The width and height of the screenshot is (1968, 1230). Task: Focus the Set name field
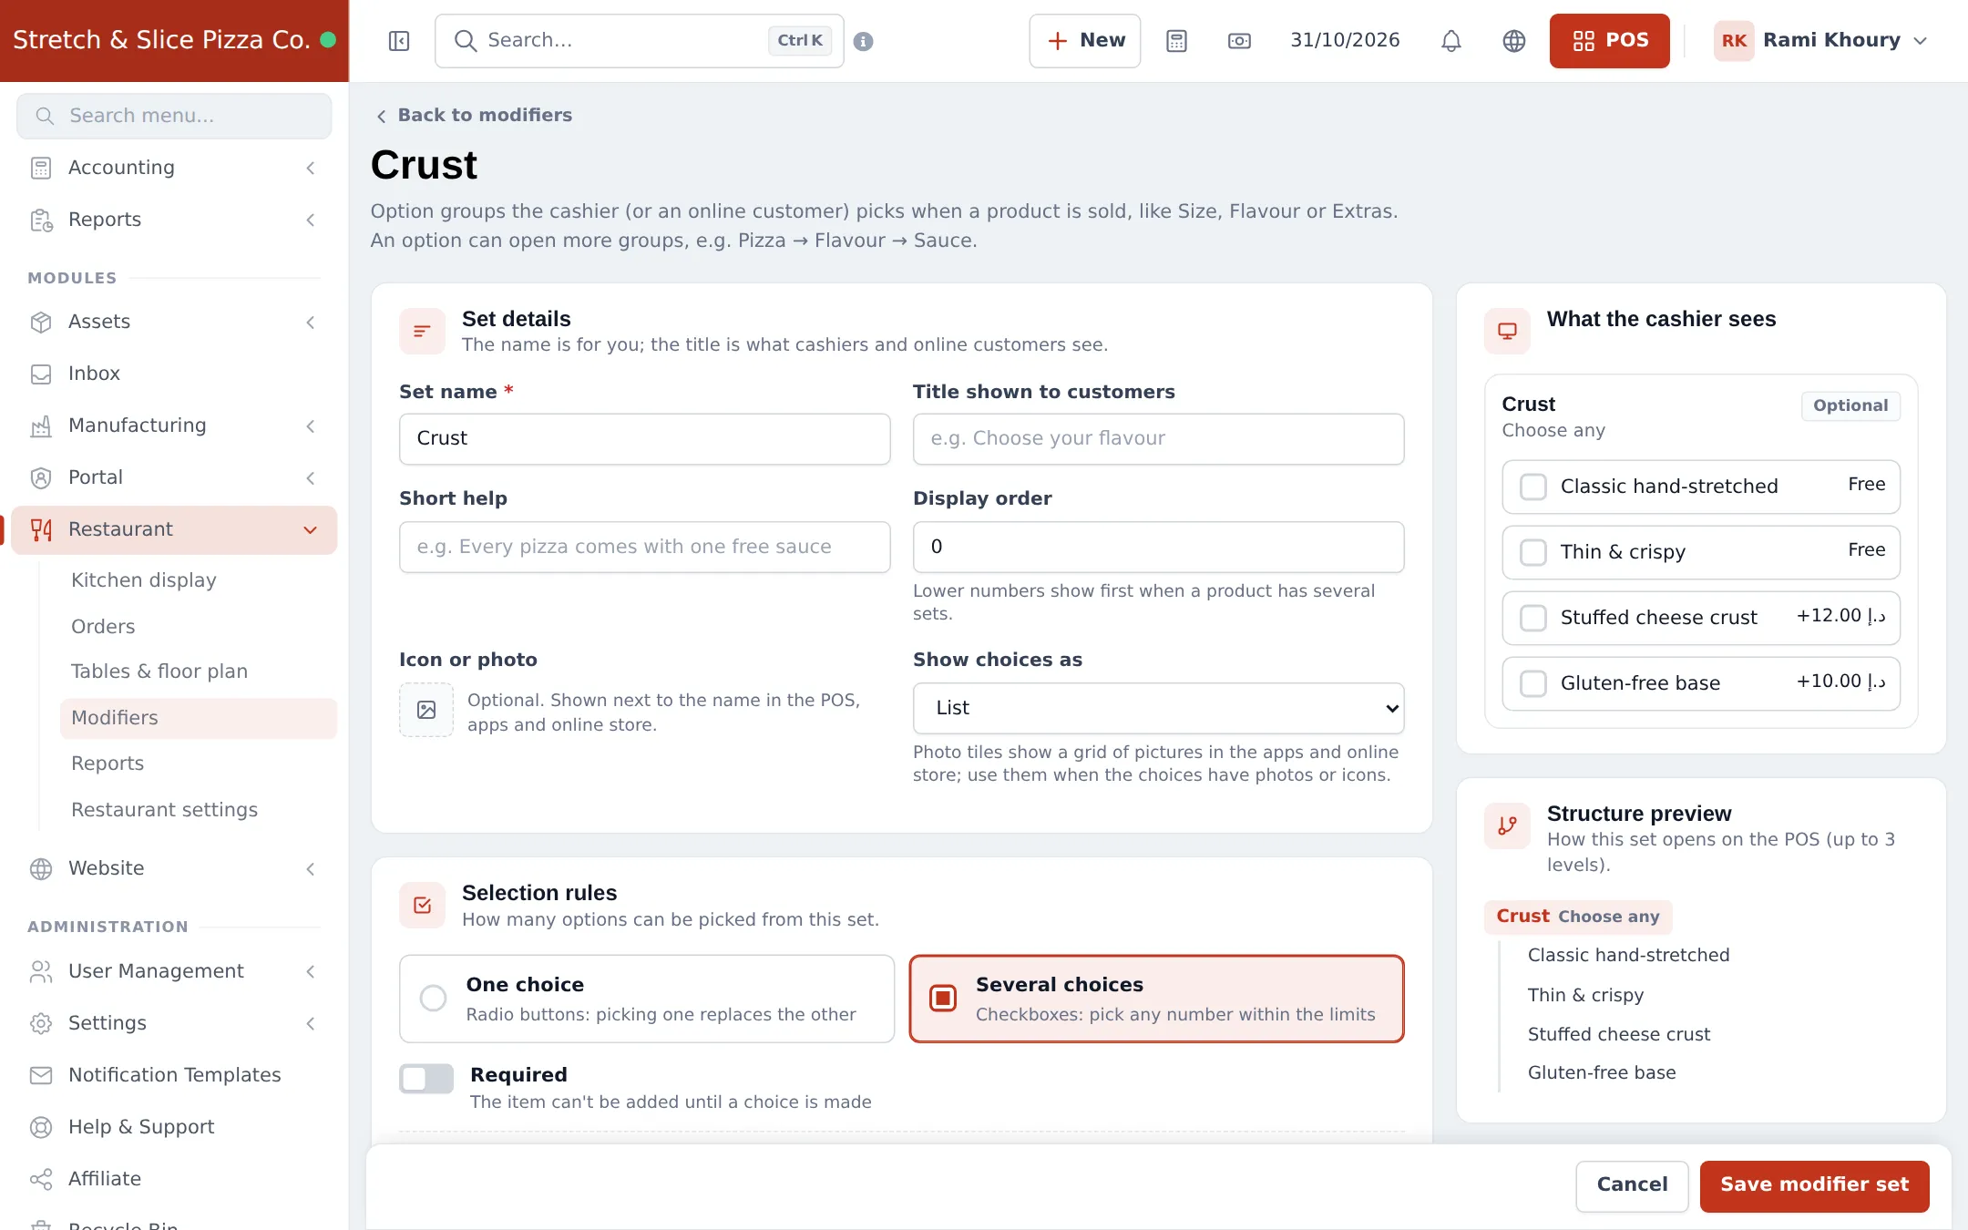644,439
